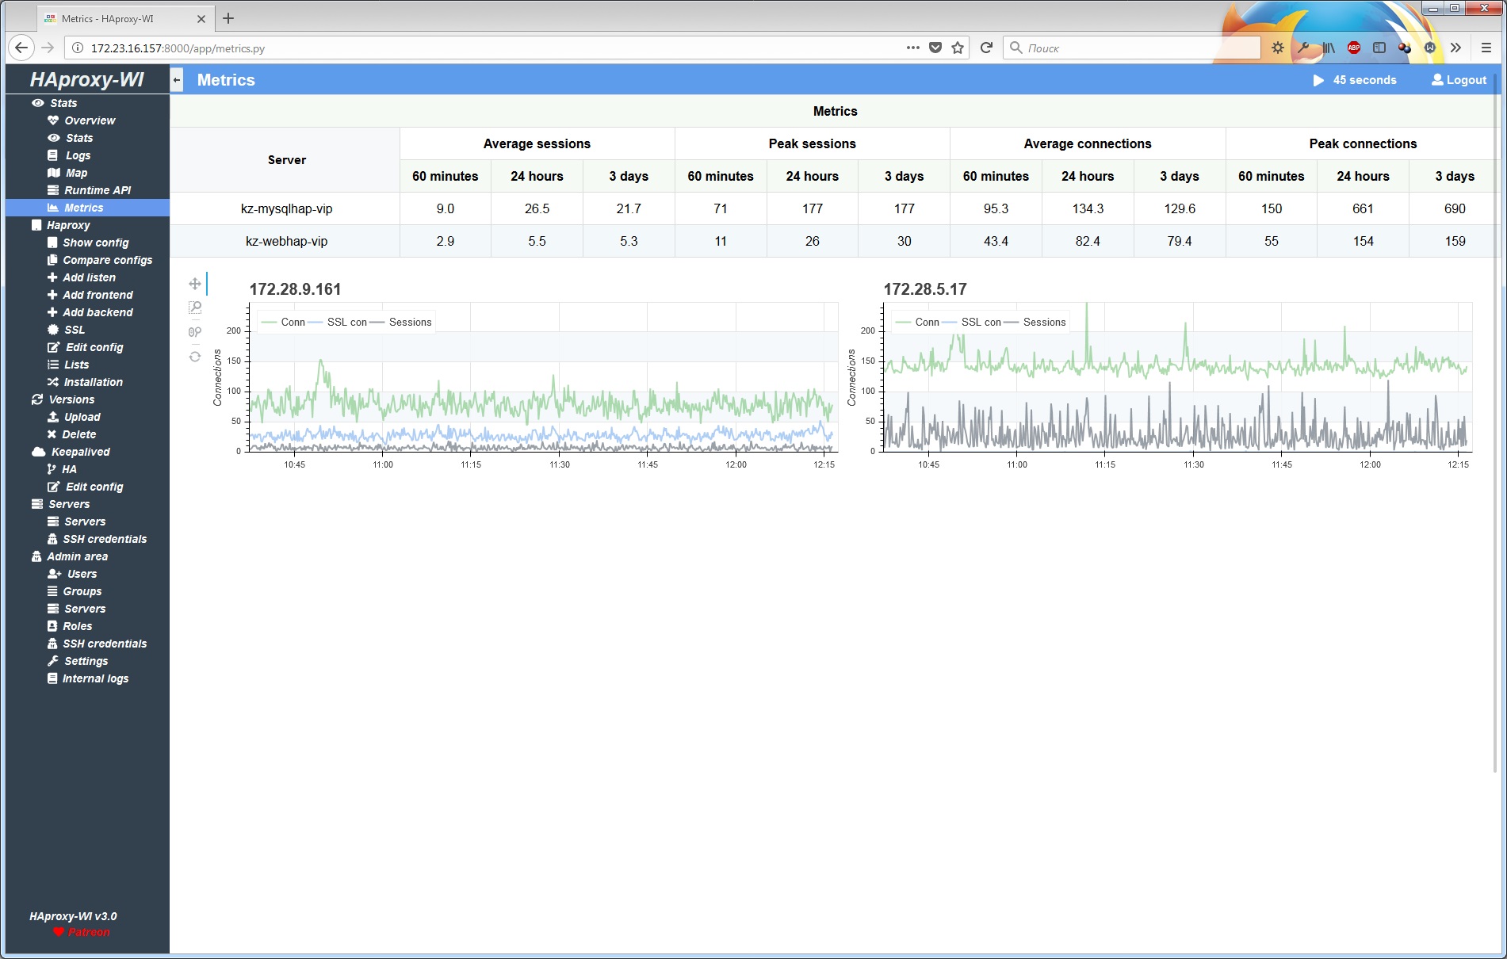This screenshot has width=1507, height=959.
Task: Focus the browser search field
Action: (x=1132, y=48)
